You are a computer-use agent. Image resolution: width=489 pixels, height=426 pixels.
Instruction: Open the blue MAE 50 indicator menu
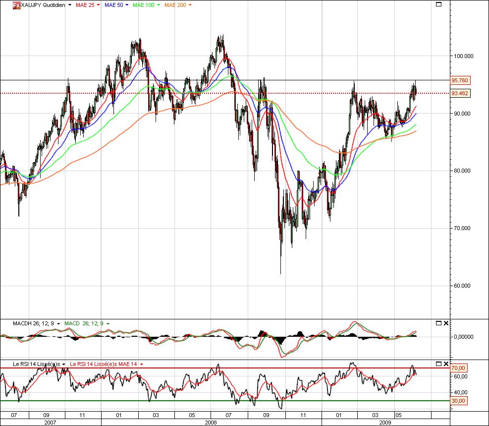point(127,5)
